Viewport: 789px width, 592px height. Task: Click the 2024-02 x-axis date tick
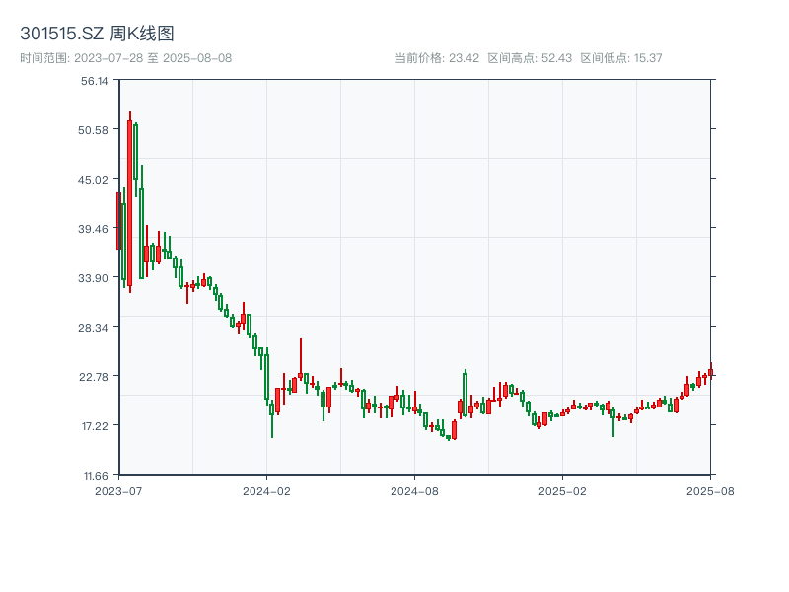point(266,490)
